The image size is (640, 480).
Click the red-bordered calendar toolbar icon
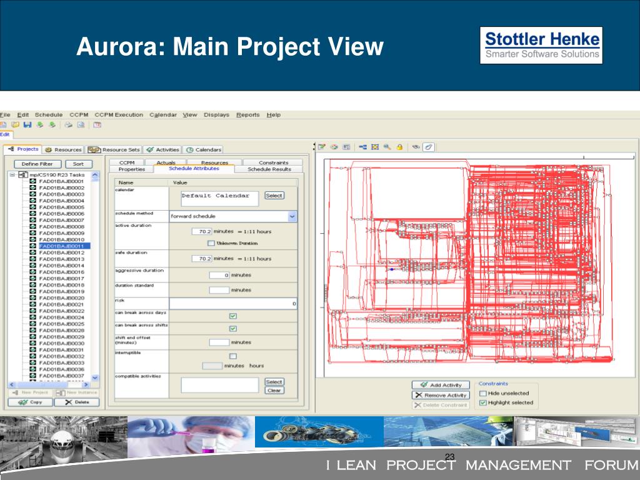coord(97,125)
